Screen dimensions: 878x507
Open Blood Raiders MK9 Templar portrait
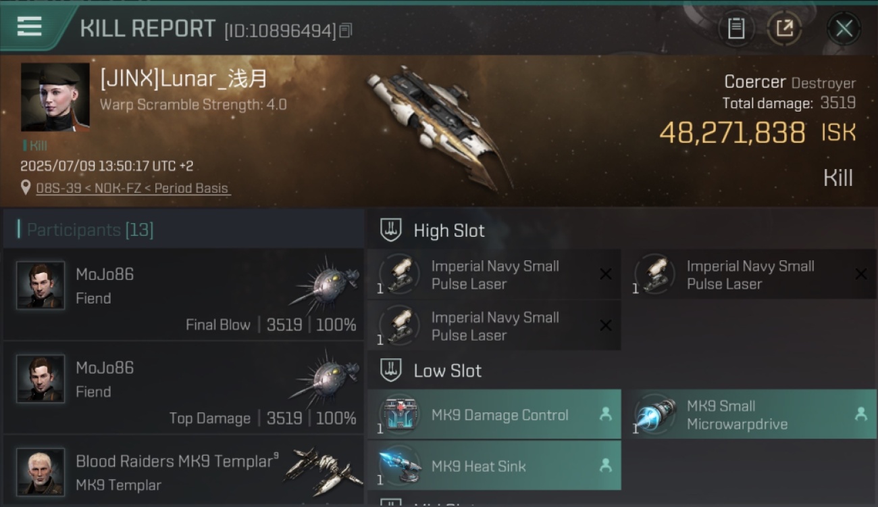[x=41, y=472]
